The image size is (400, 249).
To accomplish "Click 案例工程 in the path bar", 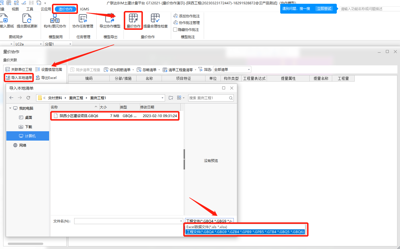I will point(76,98).
